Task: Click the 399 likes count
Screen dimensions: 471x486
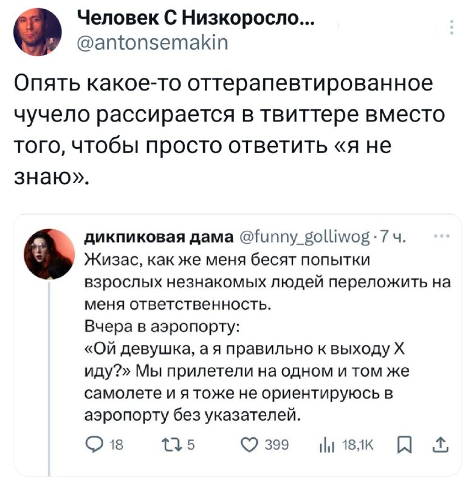Action: 277,445
